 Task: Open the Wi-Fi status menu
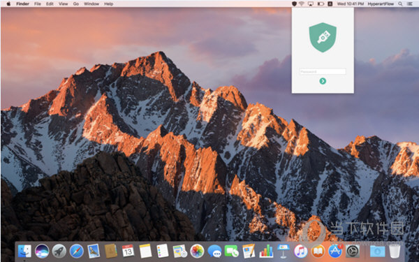point(302,3)
